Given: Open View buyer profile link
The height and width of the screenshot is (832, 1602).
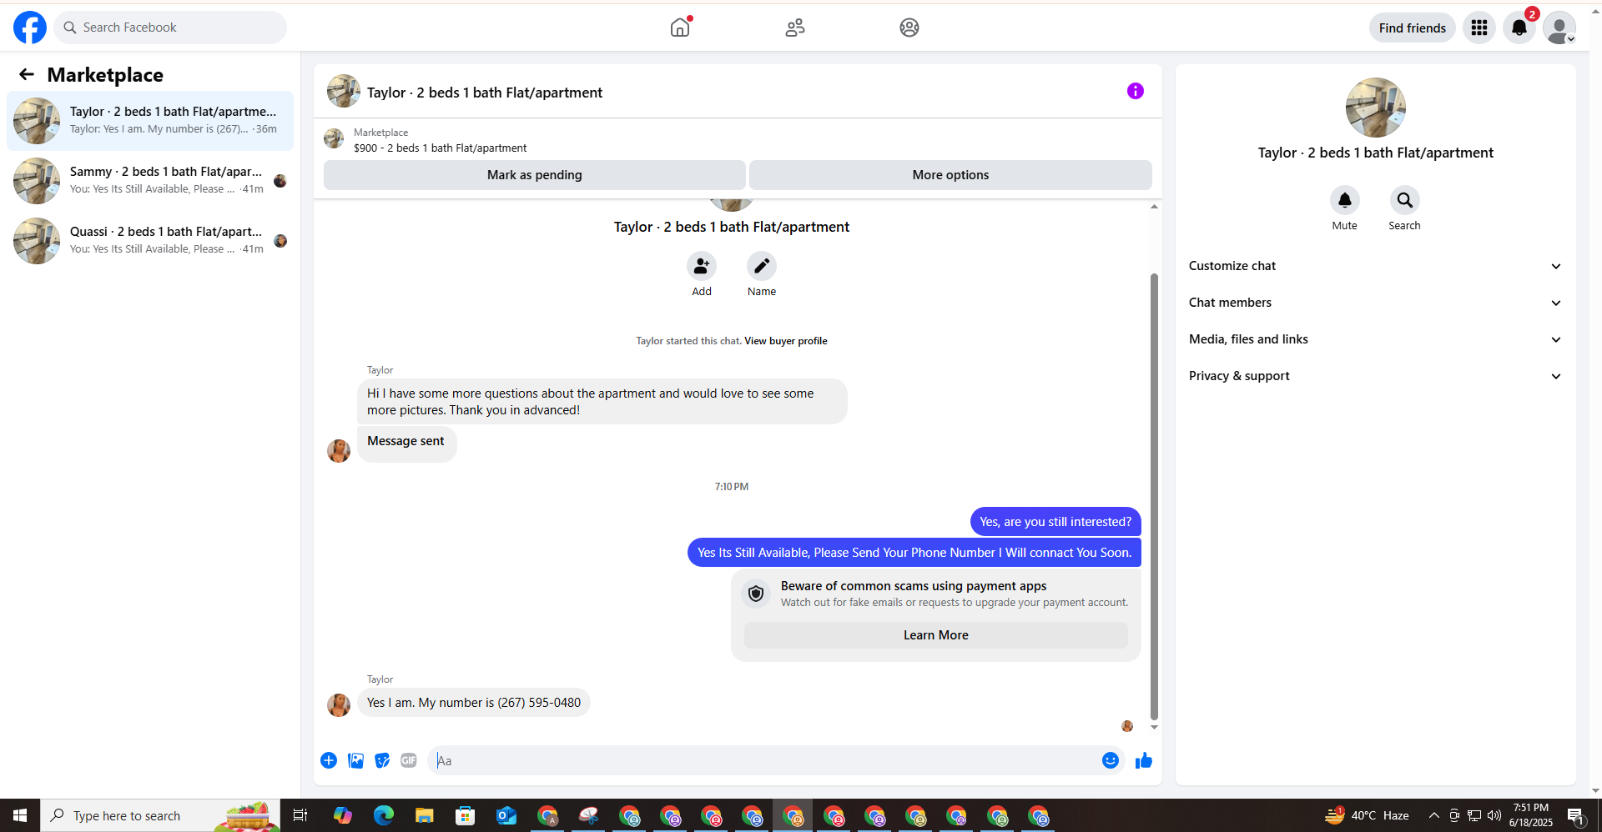Looking at the screenshot, I should coord(786,341).
